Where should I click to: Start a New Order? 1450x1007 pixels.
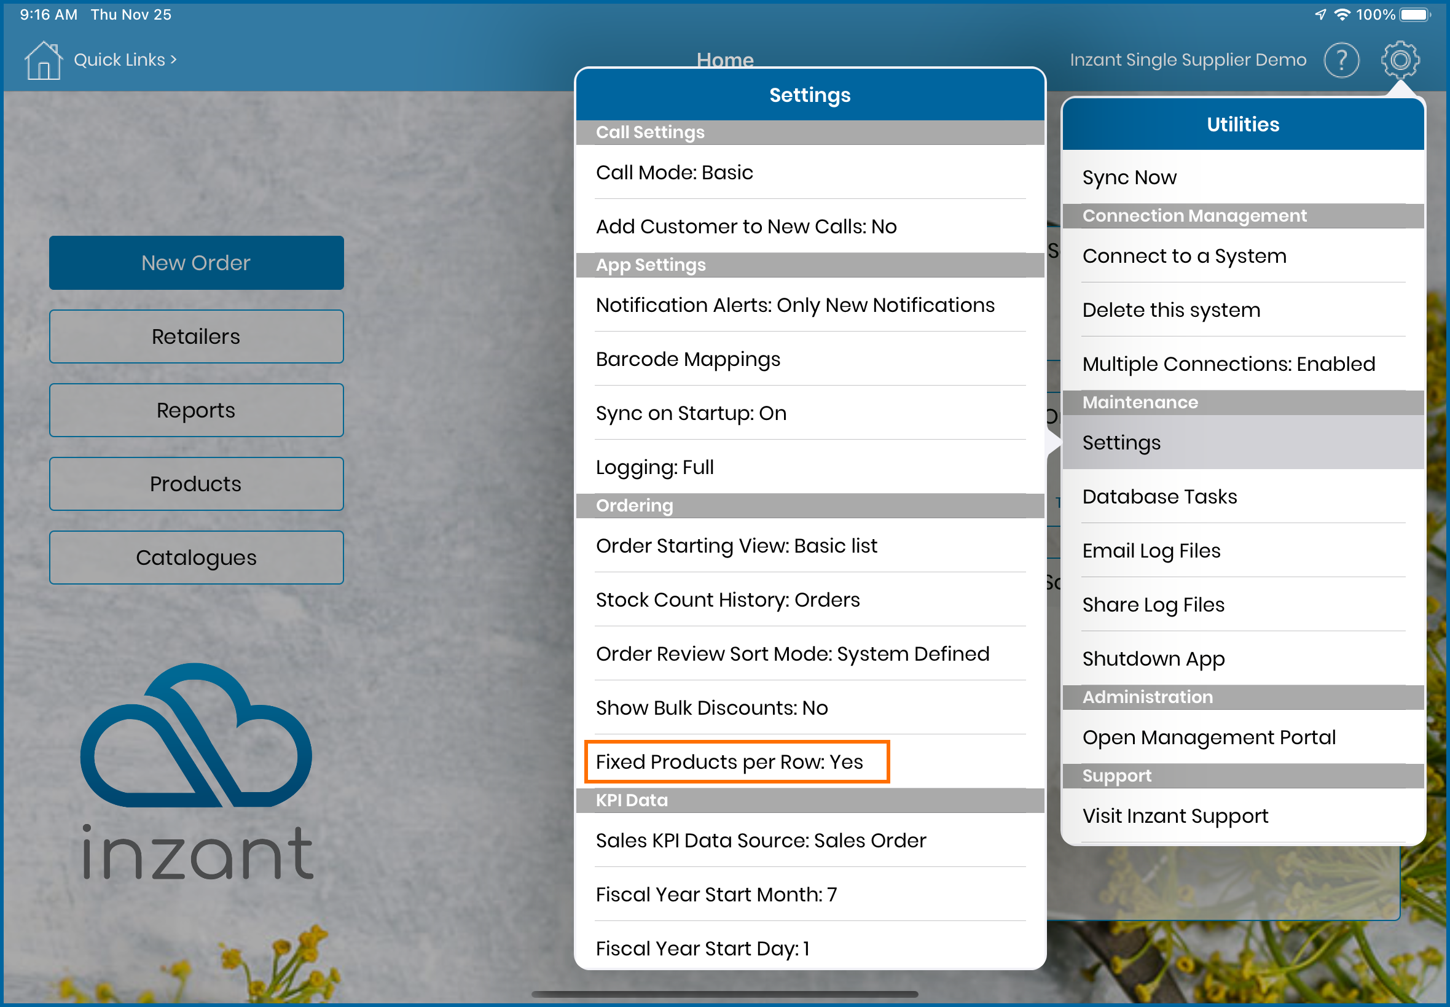click(197, 263)
